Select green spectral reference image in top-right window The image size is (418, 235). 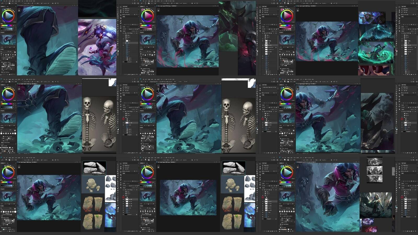376,52
